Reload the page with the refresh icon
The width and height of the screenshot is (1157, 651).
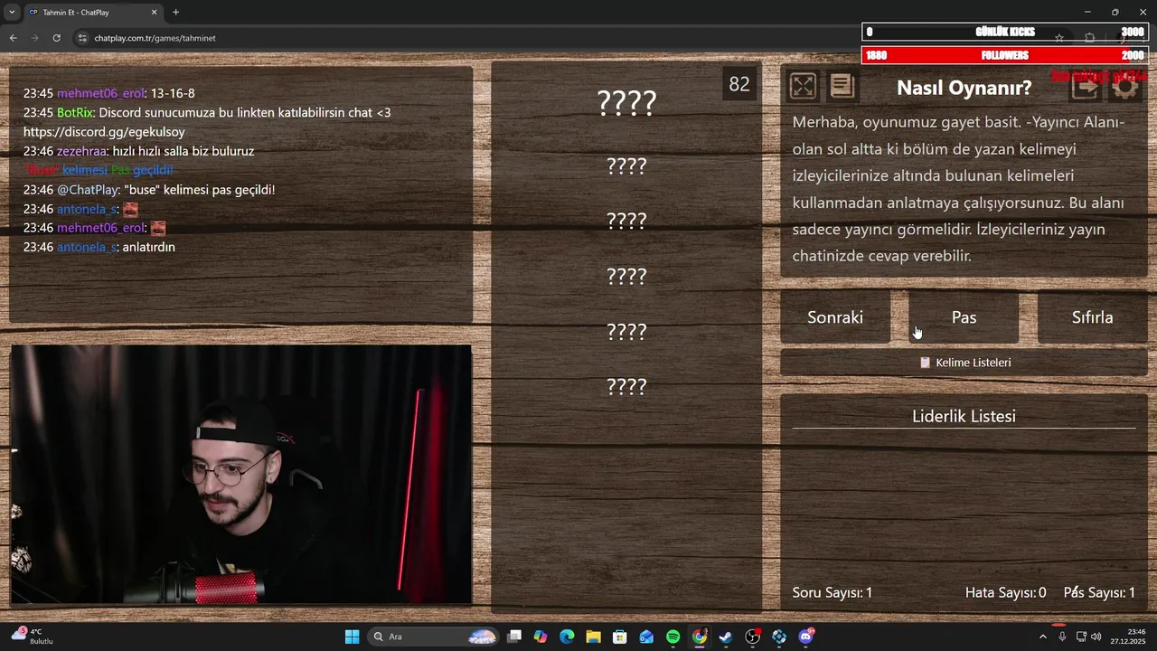[56, 38]
